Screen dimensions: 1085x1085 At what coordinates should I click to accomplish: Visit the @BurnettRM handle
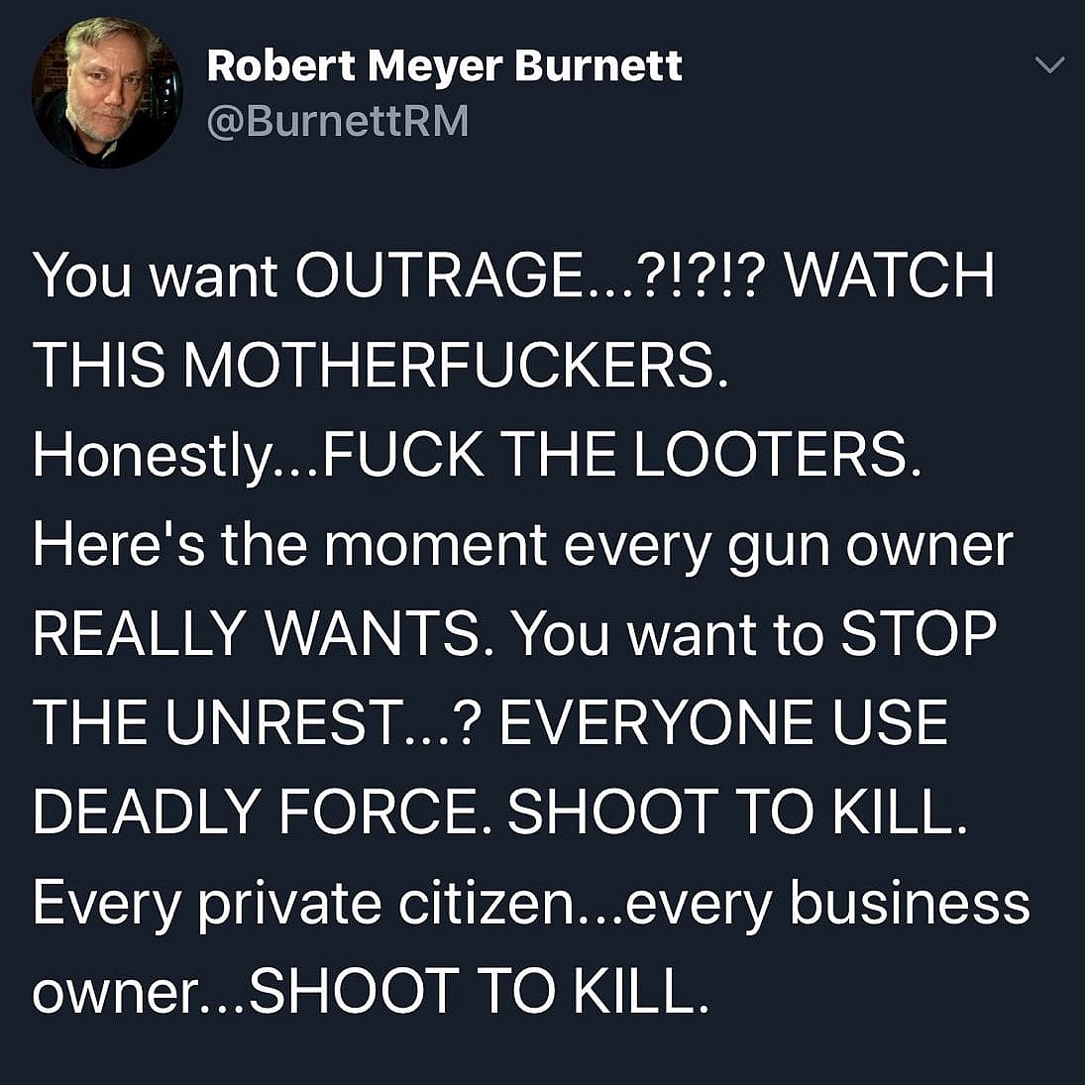click(x=338, y=121)
